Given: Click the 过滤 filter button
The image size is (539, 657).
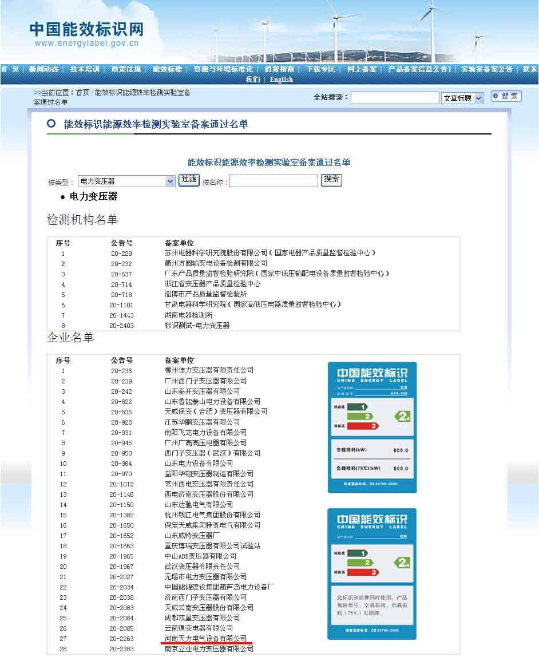Looking at the screenshot, I should 189,180.
